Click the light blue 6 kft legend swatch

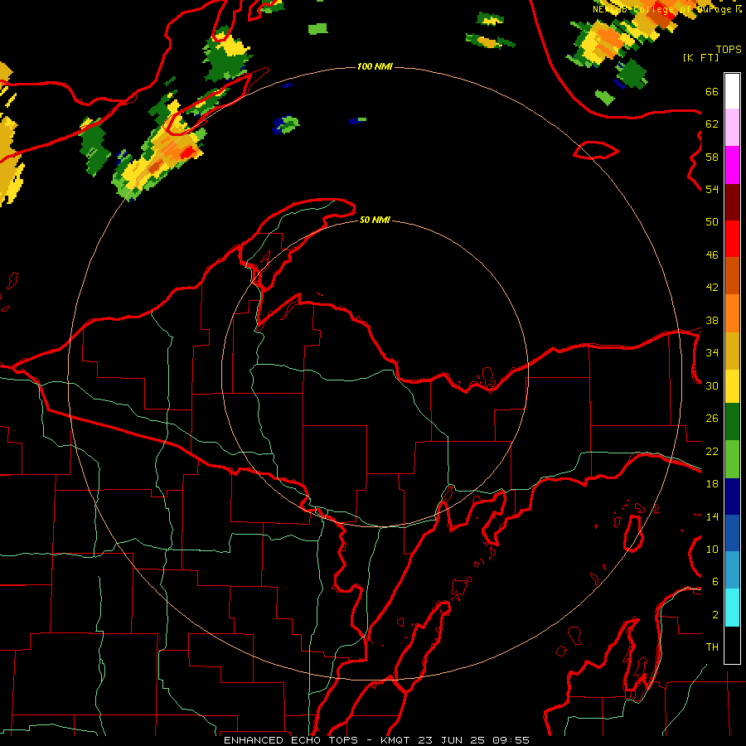732,570
